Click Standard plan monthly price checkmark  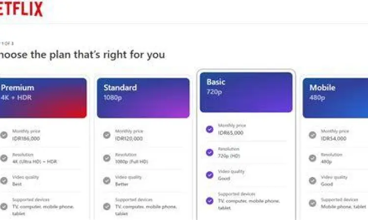coord(106,135)
